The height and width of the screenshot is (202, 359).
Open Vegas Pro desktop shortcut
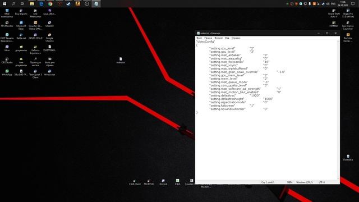(x=348, y=13)
